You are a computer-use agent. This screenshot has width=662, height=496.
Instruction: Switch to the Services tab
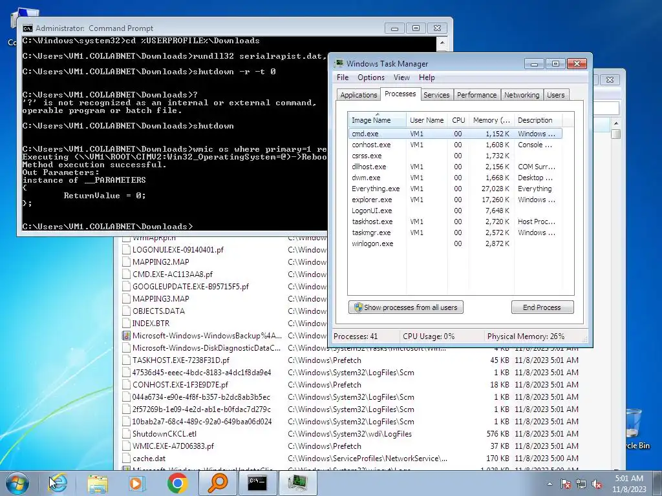pos(436,95)
